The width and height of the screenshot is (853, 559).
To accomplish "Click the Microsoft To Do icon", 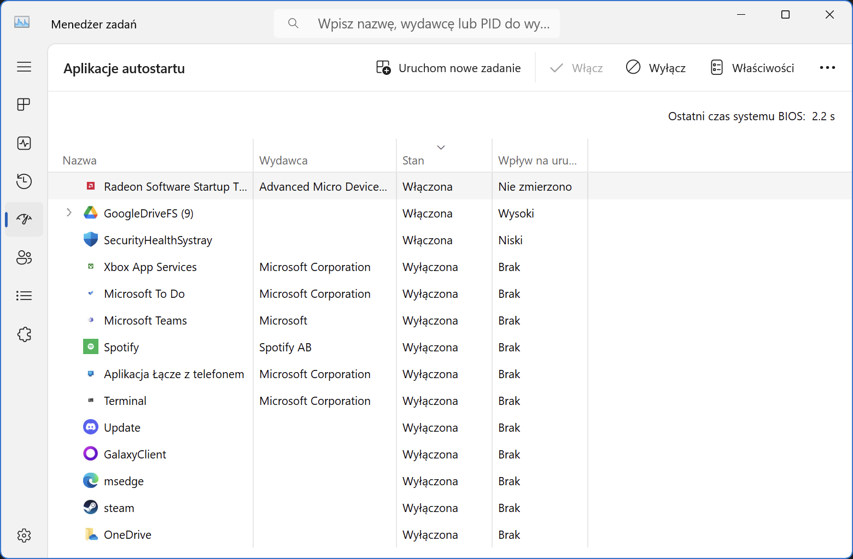I will tap(91, 293).
